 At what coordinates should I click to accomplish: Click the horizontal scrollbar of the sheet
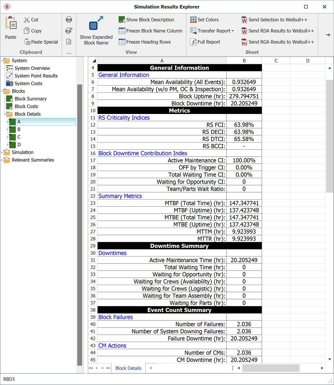point(271,368)
